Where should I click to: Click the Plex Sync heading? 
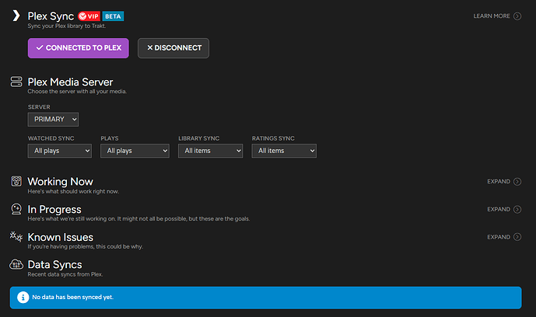51,16
